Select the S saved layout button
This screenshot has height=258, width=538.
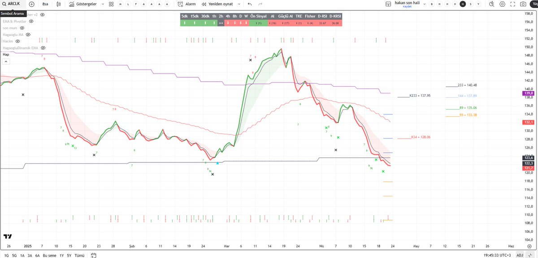coord(470,4)
